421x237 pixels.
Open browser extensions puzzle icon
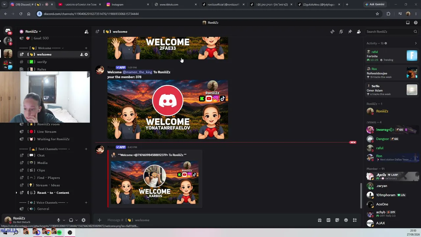388,14
